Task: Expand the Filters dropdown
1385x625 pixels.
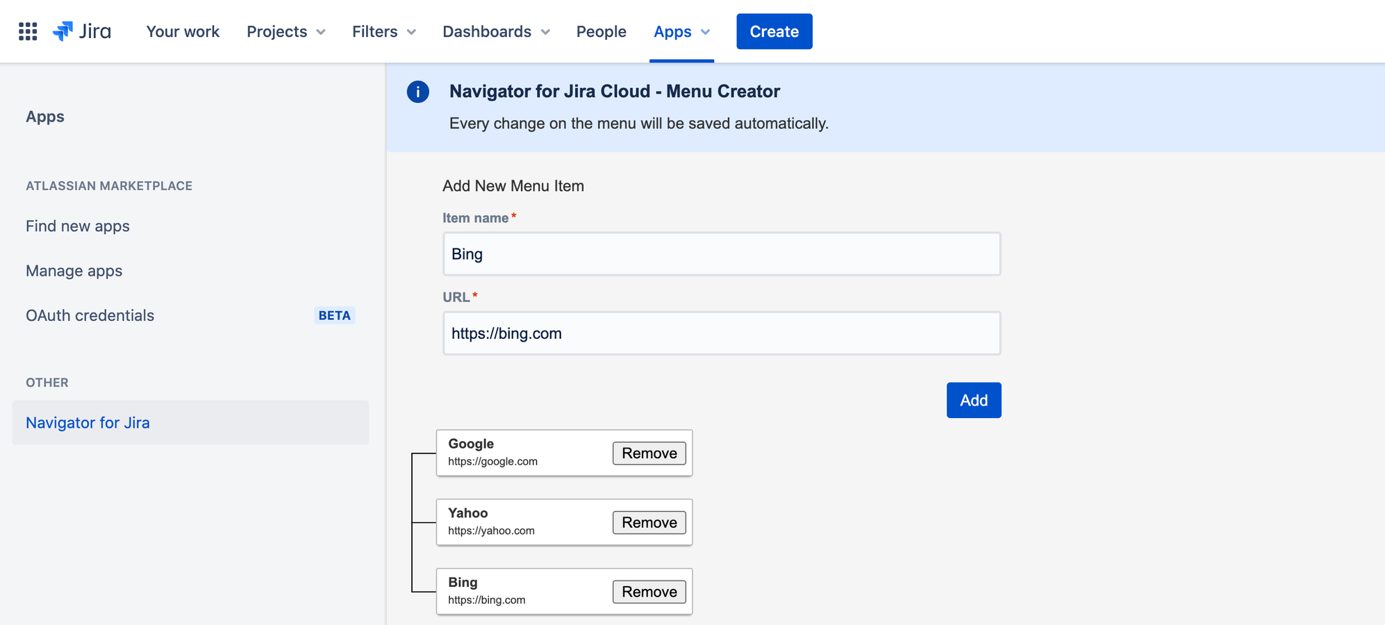Action: pos(384,31)
